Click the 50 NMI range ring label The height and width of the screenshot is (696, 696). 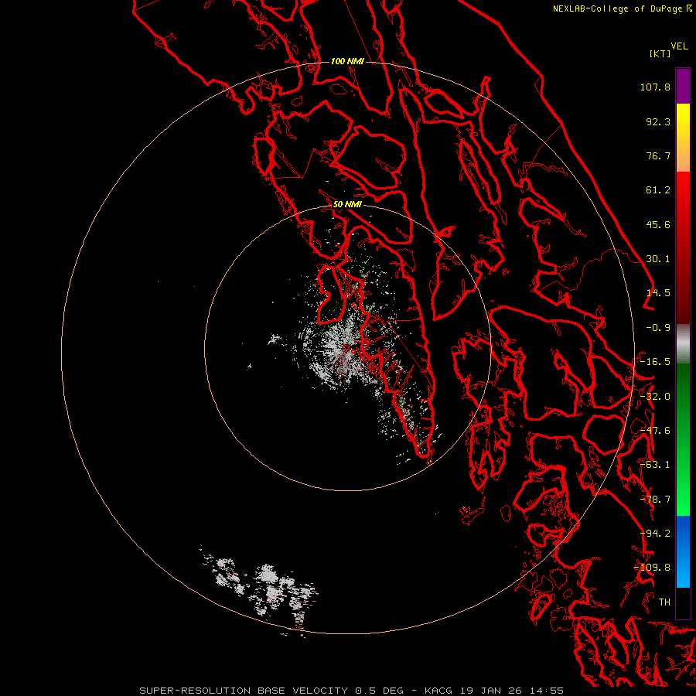pyautogui.click(x=347, y=205)
